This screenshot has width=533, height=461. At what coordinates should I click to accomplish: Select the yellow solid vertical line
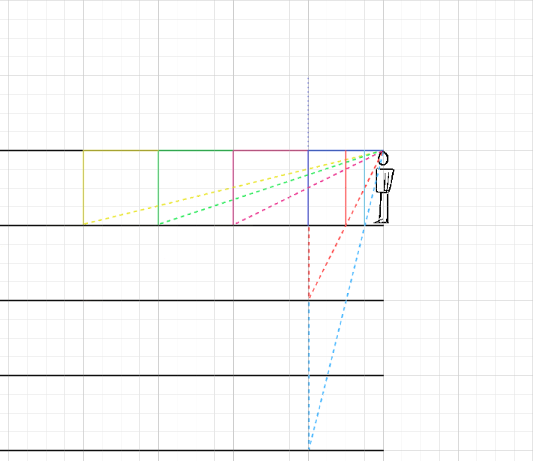[x=83, y=187]
